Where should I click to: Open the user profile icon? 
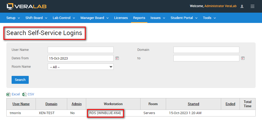point(242,6)
